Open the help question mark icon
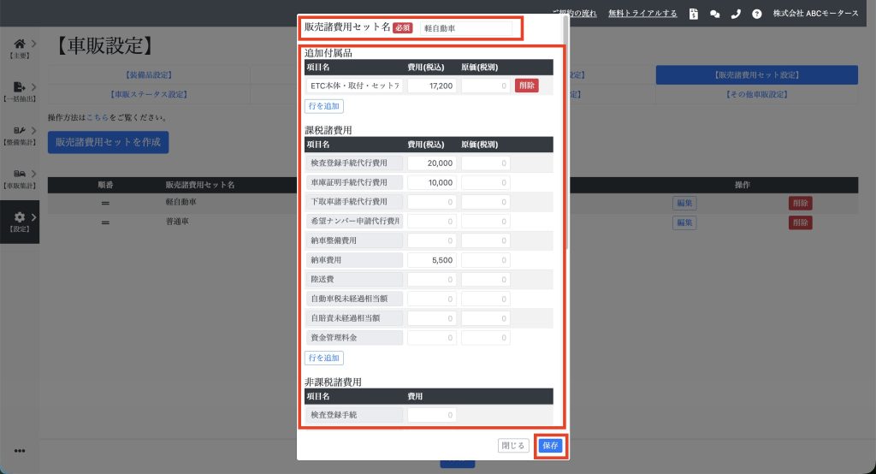This screenshot has height=474, width=876. point(757,14)
